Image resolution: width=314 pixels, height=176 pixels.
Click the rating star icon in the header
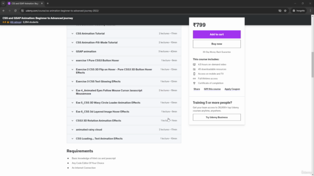[x=8, y=22]
